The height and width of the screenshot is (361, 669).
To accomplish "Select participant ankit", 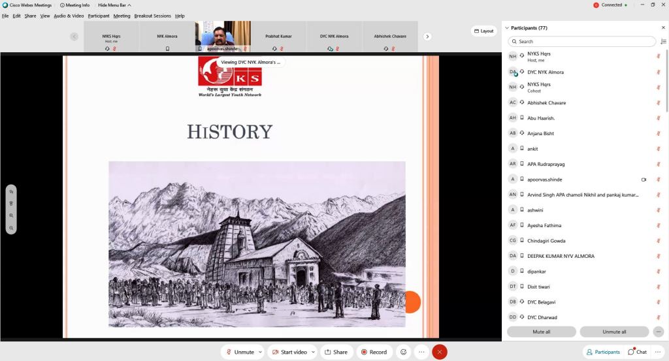I will [583, 149].
